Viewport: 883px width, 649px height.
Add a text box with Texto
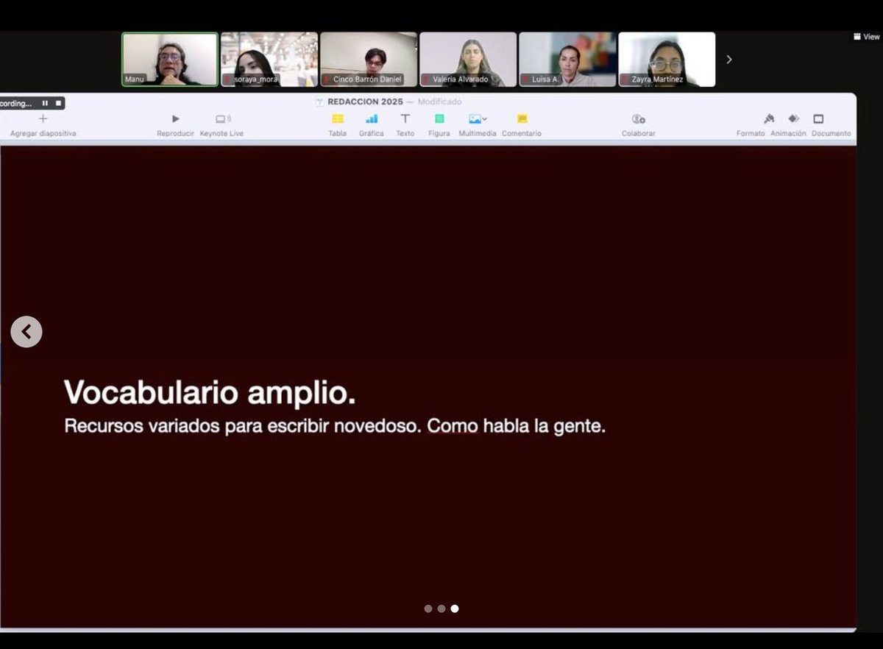click(405, 118)
